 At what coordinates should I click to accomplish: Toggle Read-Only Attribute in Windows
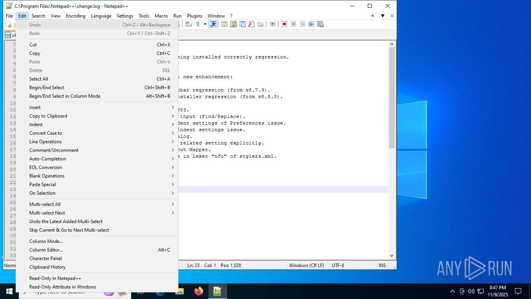pyautogui.click(x=97, y=287)
